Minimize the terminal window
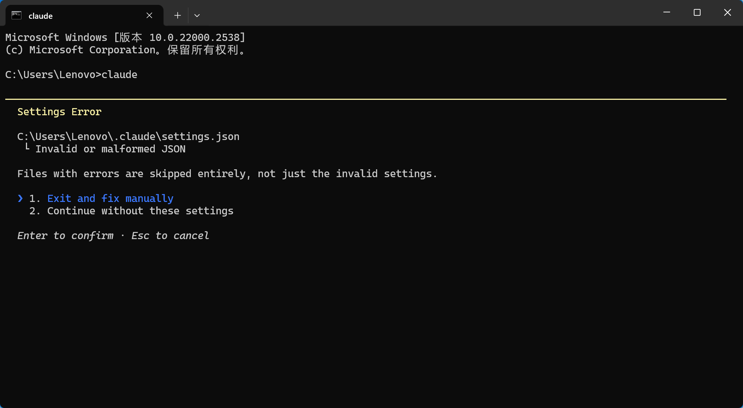This screenshot has width=743, height=408. click(x=667, y=12)
